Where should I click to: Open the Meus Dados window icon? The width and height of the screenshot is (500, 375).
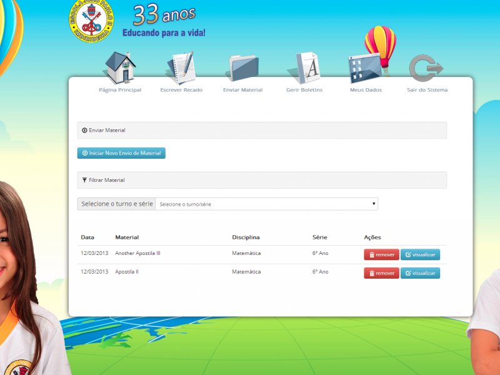coord(366,69)
